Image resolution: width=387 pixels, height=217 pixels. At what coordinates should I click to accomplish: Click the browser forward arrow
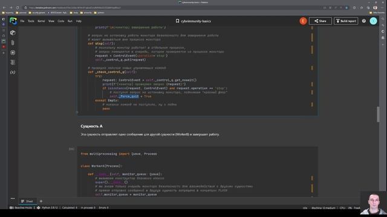(x=11, y=8)
